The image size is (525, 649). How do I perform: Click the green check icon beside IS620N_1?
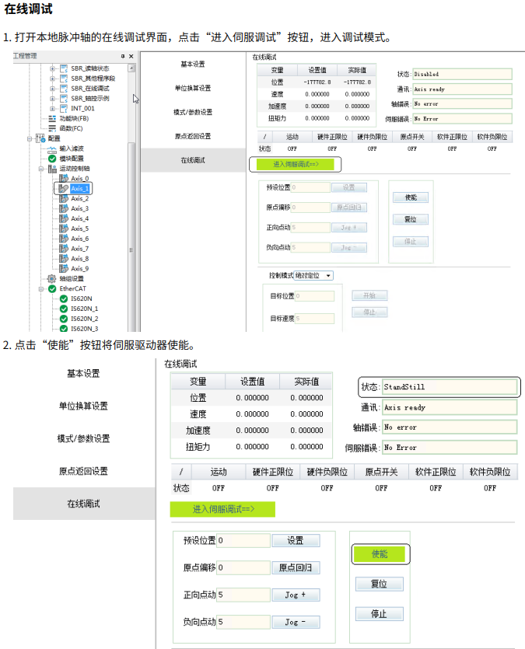coord(64,309)
